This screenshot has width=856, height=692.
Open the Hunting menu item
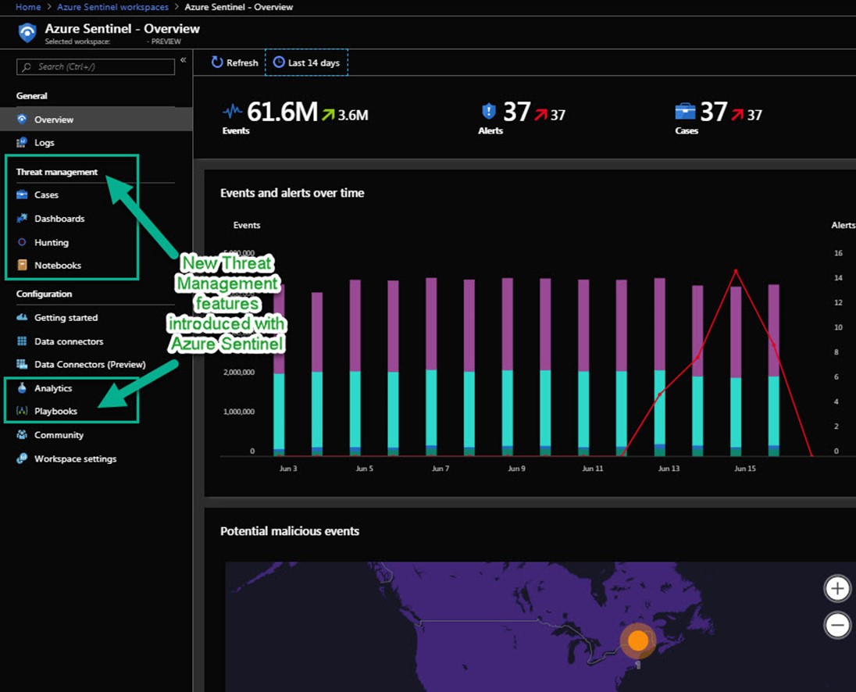click(x=52, y=243)
